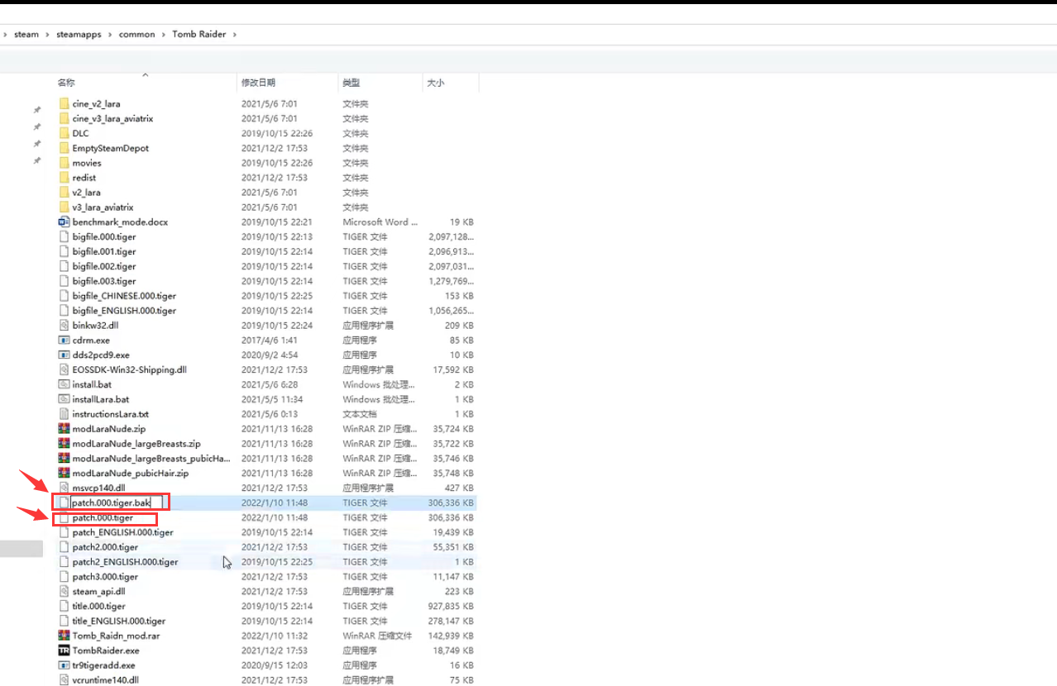This screenshot has height=686, width=1057.
Task: Select the steam_api.dll file icon
Action: 65,592
